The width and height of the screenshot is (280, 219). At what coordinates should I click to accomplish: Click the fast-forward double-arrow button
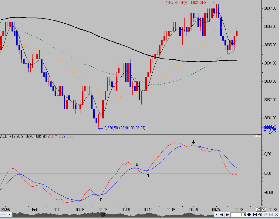coord(227,214)
